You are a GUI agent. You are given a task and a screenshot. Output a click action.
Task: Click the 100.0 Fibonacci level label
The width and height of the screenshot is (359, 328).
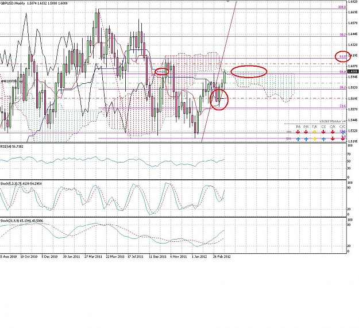(x=342, y=7)
